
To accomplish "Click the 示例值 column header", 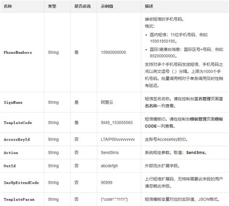I will click(x=107, y=6).
